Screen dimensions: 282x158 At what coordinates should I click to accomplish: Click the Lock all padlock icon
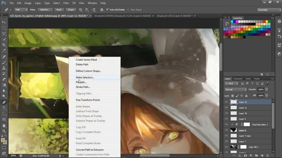click(246, 96)
